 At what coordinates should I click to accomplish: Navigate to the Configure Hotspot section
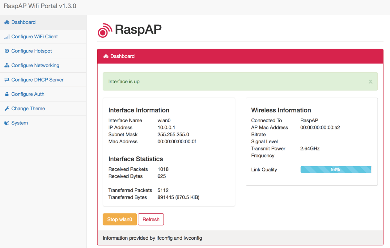click(x=32, y=51)
